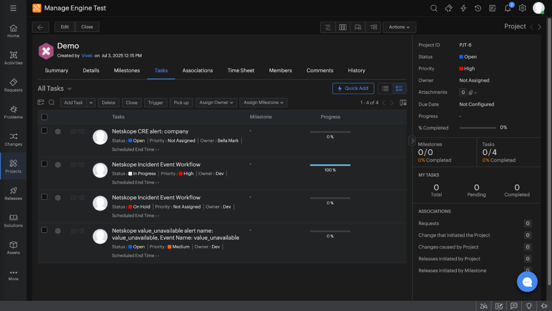Open Solutions module in sidebar

(13, 220)
